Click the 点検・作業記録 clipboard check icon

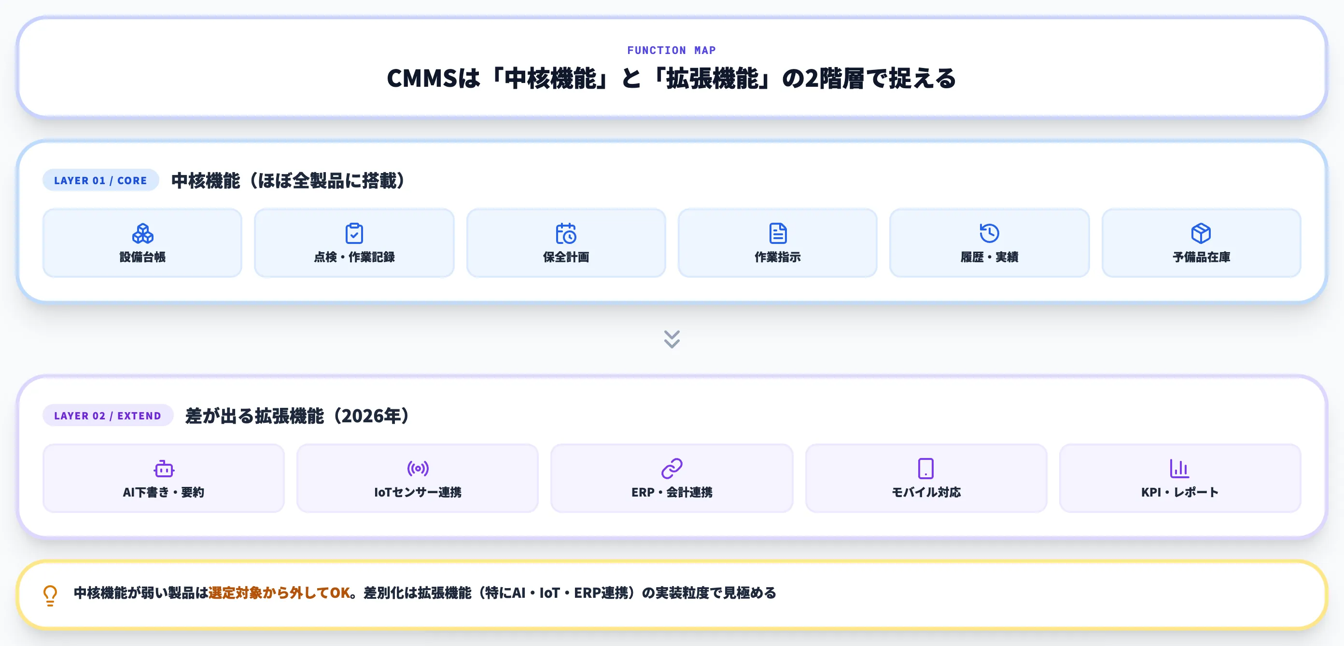(x=354, y=233)
